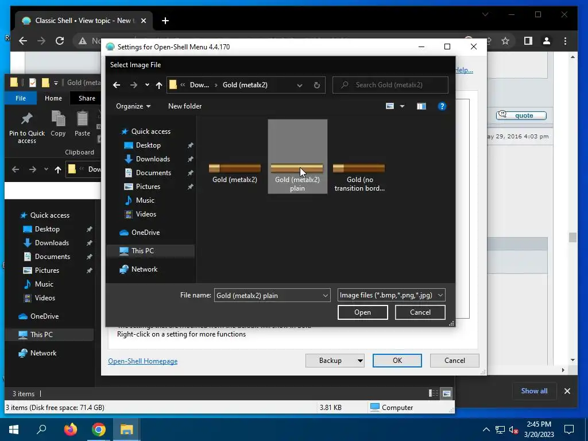Switch File Explorer to details view
This screenshot has height=441, width=588.
coord(434,393)
